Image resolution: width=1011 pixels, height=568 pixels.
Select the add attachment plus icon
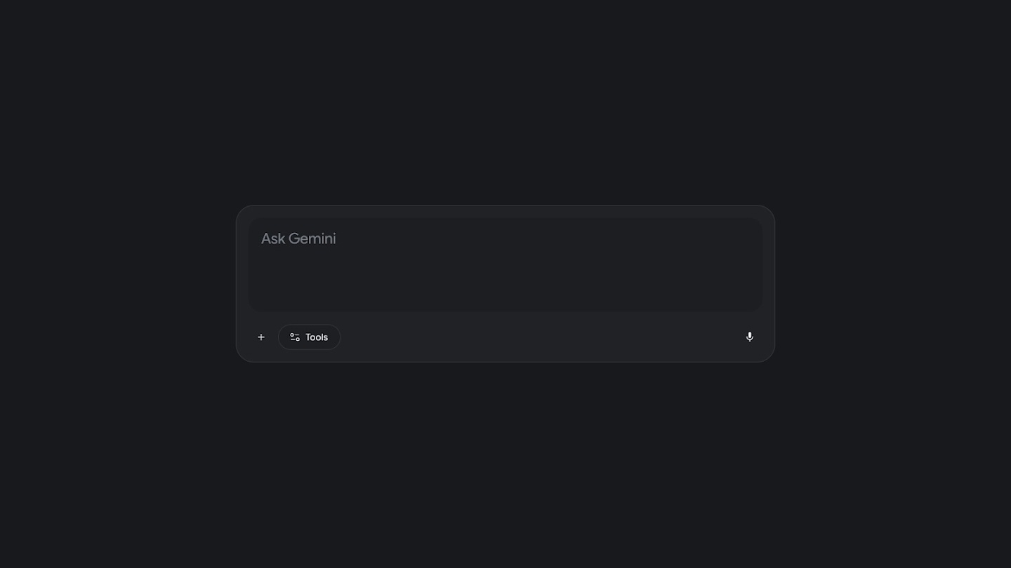point(261,337)
